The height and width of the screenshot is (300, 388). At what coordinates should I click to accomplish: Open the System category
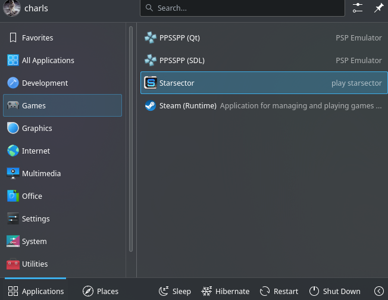coord(62,241)
